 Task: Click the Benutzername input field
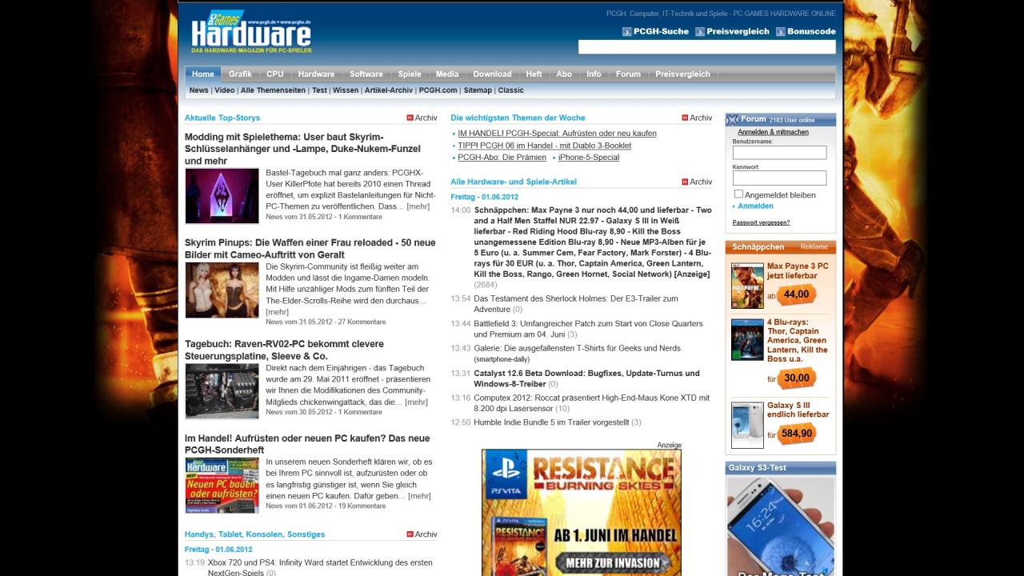tap(779, 152)
